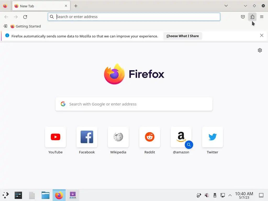This screenshot has width=268, height=201.
Task: Open the blank document icon in taskbar
Action: (x=32, y=195)
